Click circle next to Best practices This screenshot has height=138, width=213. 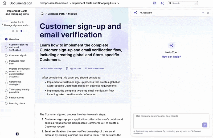(x=6, y=98)
